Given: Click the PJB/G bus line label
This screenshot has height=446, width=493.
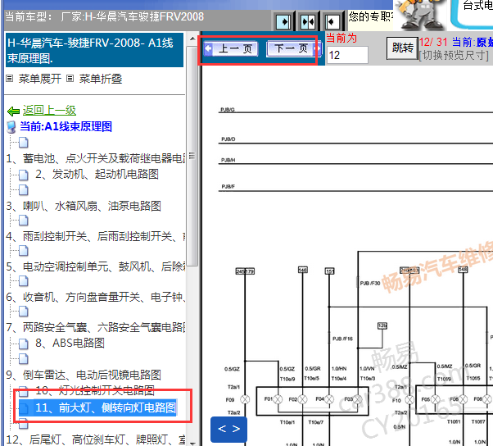Looking at the screenshot, I should [228, 110].
